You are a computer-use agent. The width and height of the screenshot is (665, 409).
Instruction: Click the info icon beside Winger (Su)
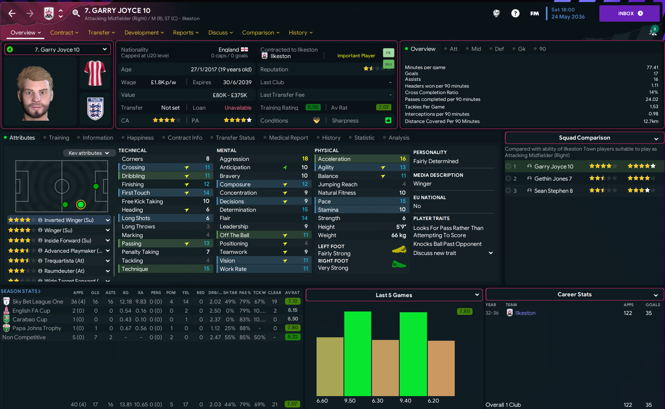coord(40,230)
